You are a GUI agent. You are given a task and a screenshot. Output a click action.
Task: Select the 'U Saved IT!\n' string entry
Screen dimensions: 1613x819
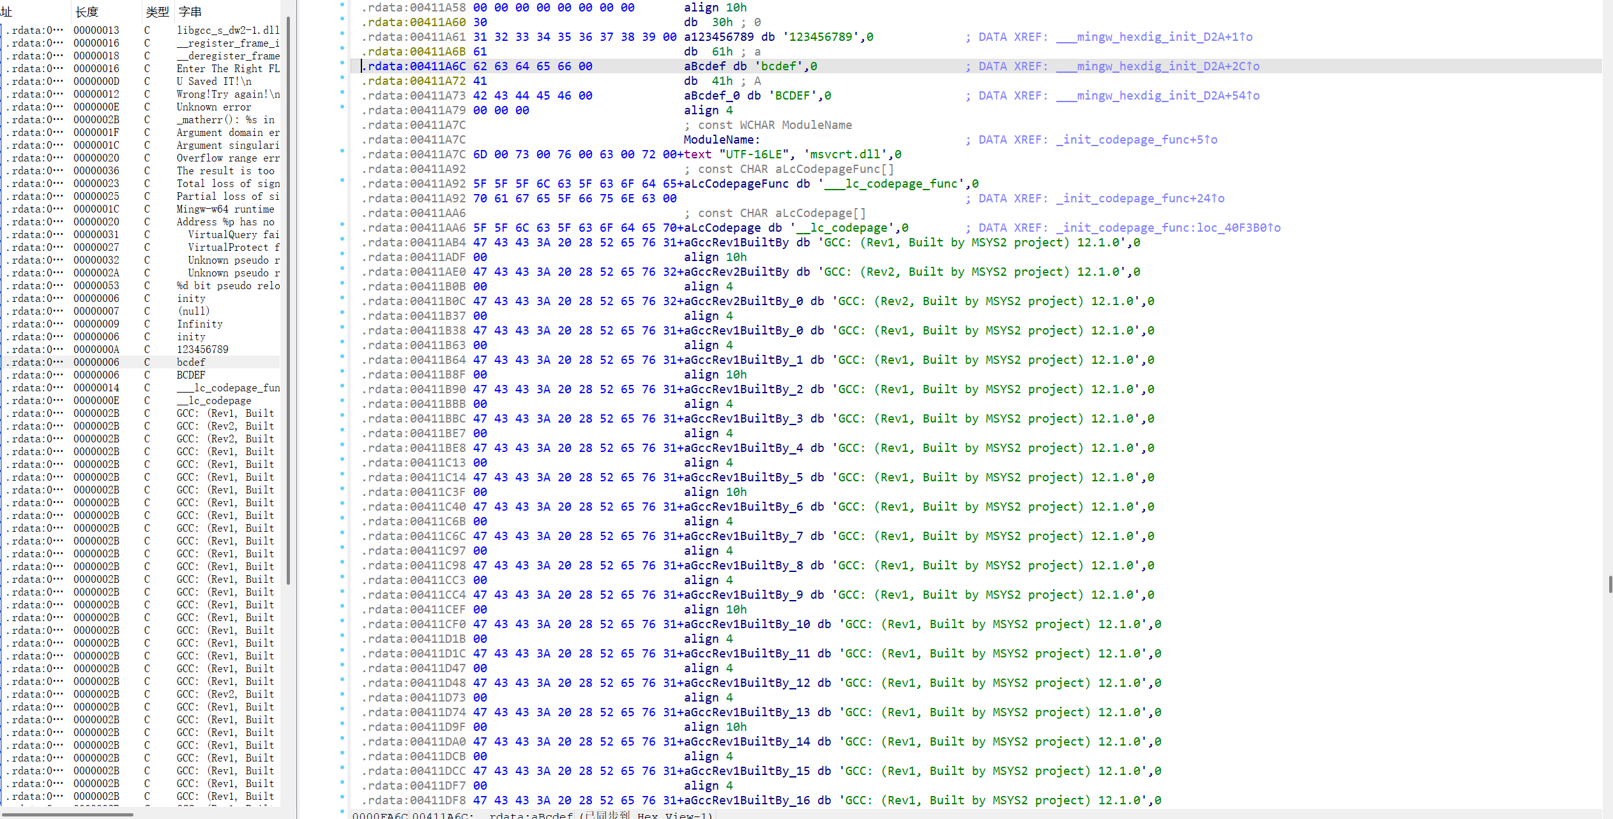coord(213,81)
